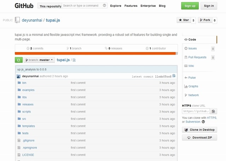Open the Features menu item
The width and height of the screenshot is (226, 161).
[131, 6]
